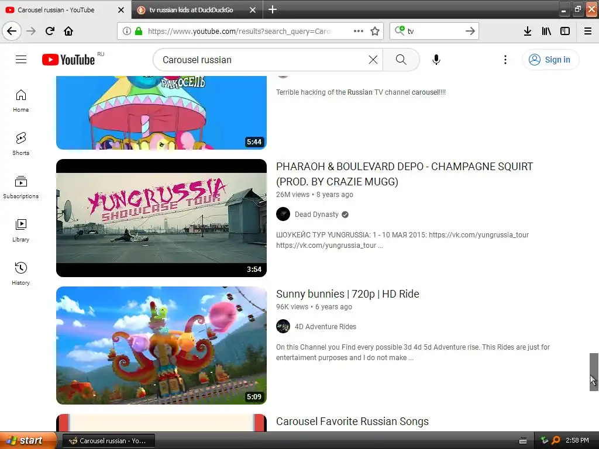Go back with browser back arrow
Viewport: 599px width, 449px height.
click(12, 31)
